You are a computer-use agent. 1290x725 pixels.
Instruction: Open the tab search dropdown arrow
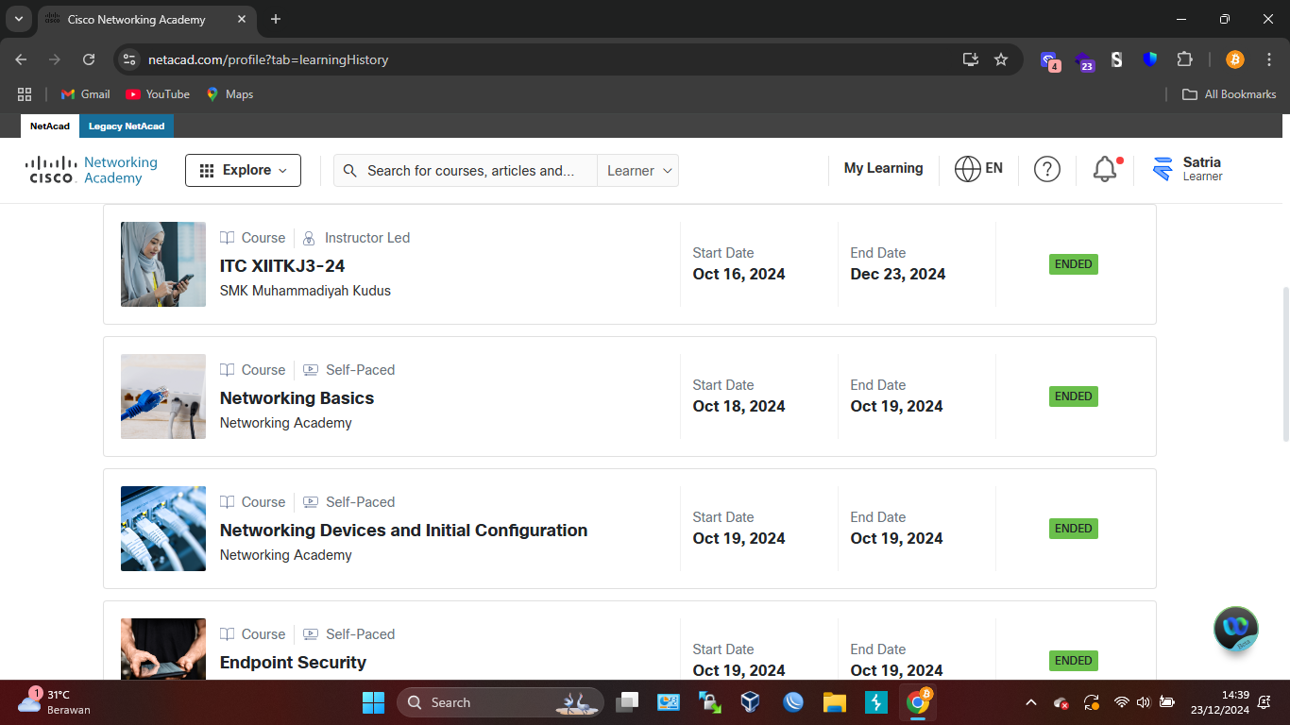click(18, 19)
